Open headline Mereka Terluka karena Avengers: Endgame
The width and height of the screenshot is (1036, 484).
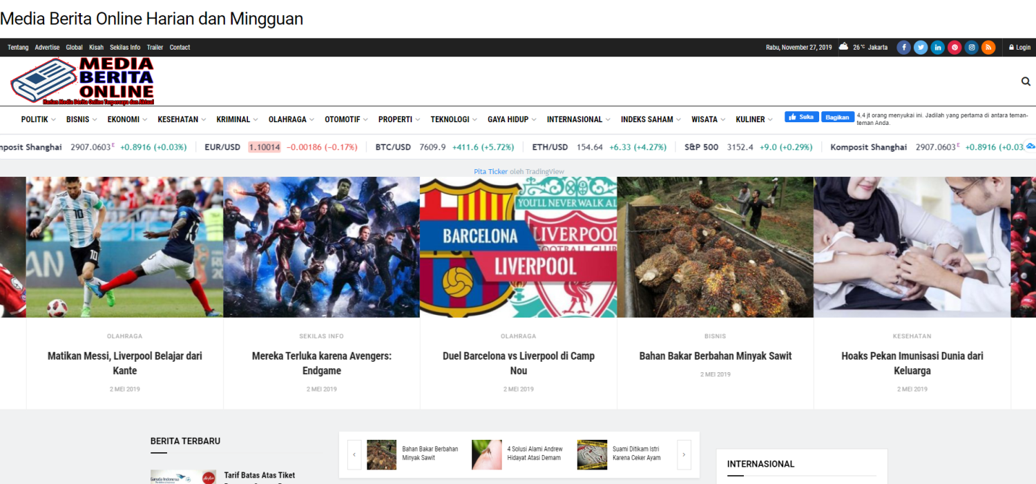pos(322,363)
